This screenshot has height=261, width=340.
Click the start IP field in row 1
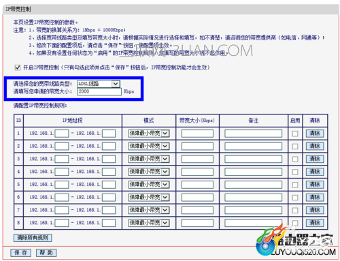62,134
